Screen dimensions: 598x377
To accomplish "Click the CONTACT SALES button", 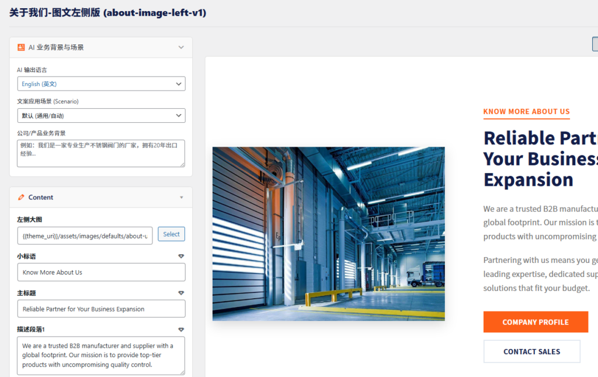I will click(531, 351).
